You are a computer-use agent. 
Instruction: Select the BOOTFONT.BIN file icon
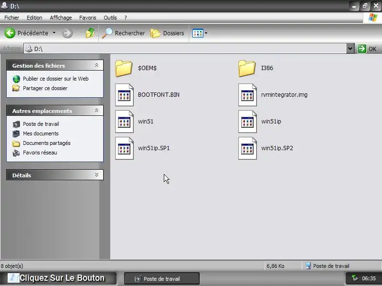pyautogui.click(x=125, y=95)
